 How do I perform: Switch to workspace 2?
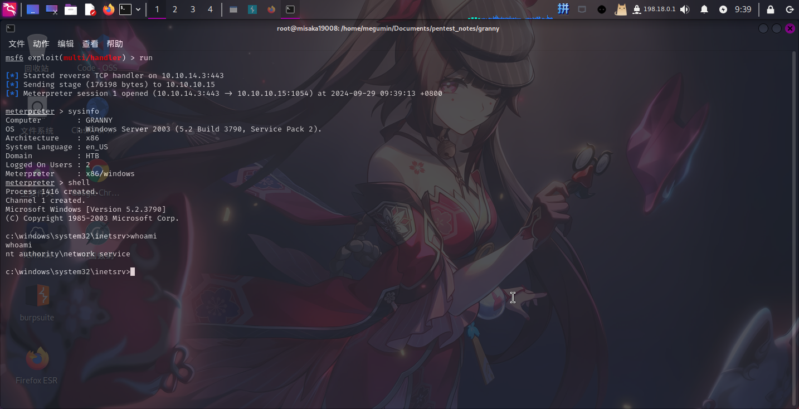click(175, 9)
